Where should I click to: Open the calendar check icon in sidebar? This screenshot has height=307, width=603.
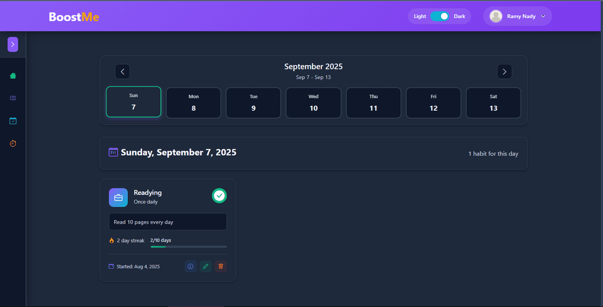pyautogui.click(x=13, y=121)
